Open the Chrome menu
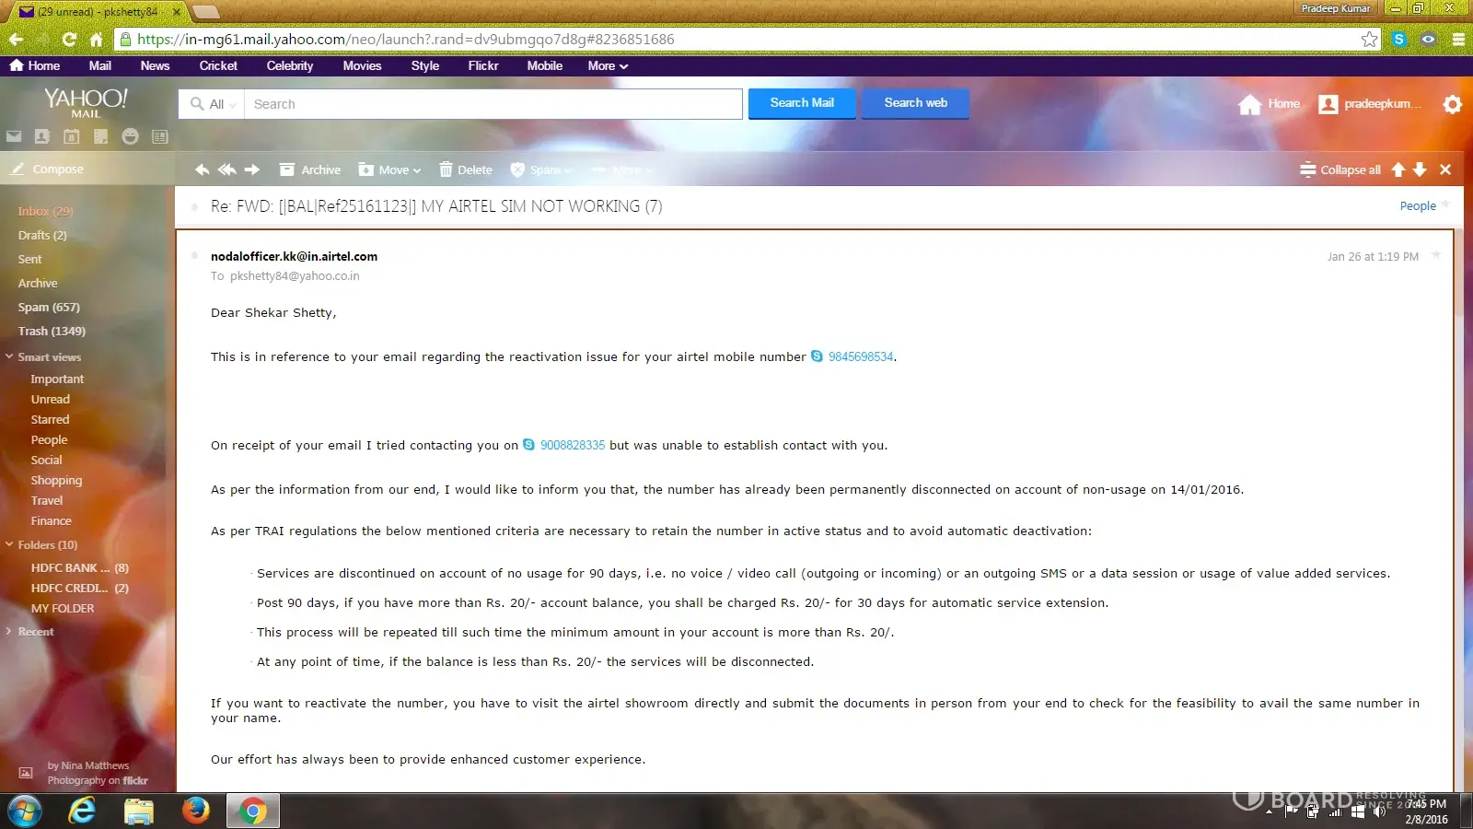The height and width of the screenshot is (829, 1473). click(x=1458, y=39)
